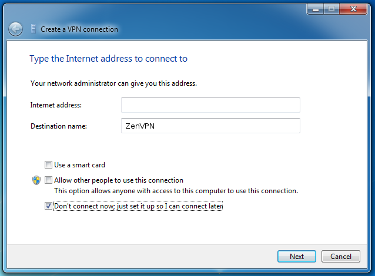Cancel the VPN setup wizard
Image resolution: width=375 pixels, height=276 pixels.
pos(340,257)
